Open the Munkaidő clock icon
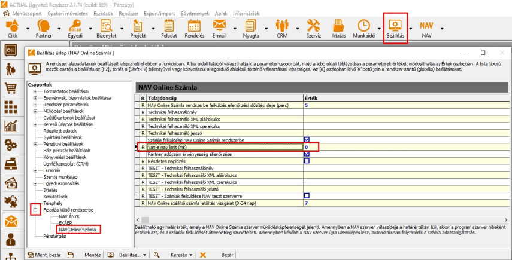The image size is (512, 260). 363,25
